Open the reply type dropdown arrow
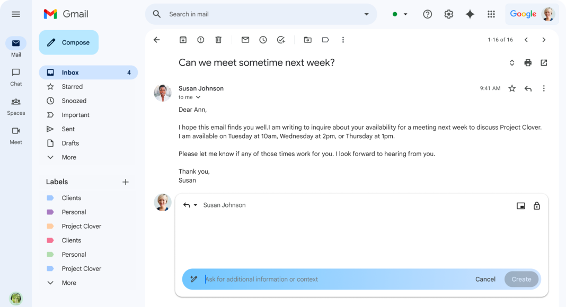Screen dimensions: 566x307 tap(195, 205)
